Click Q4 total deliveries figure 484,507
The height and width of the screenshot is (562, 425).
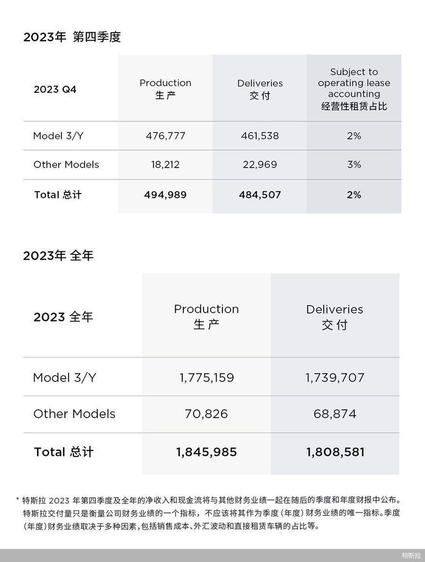tap(260, 195)
